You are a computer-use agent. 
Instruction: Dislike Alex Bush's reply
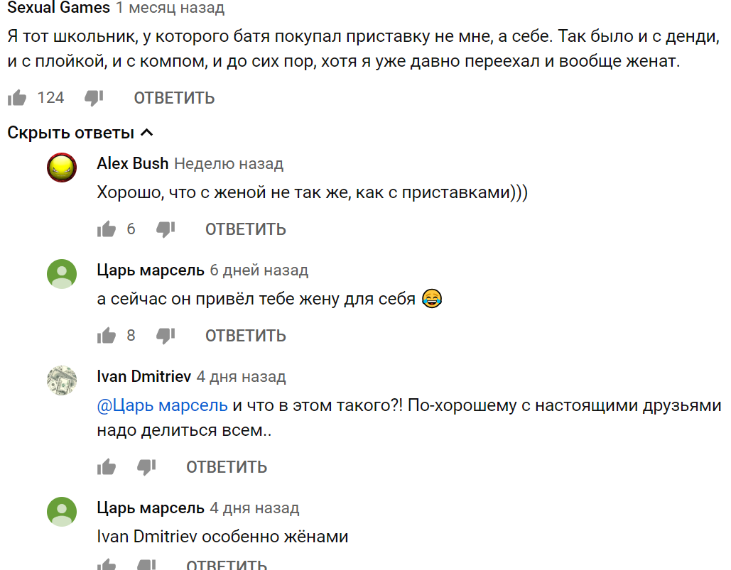166,229
